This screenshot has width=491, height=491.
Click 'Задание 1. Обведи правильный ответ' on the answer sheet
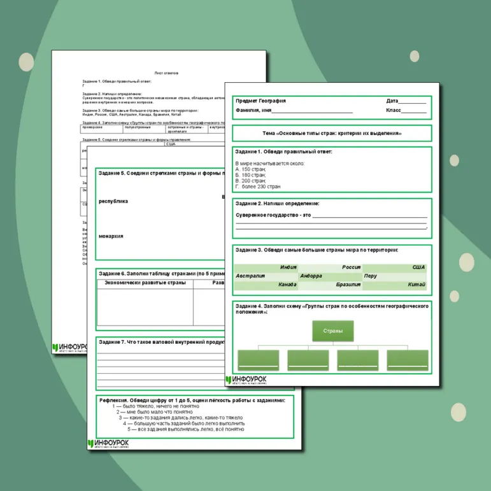117,82
